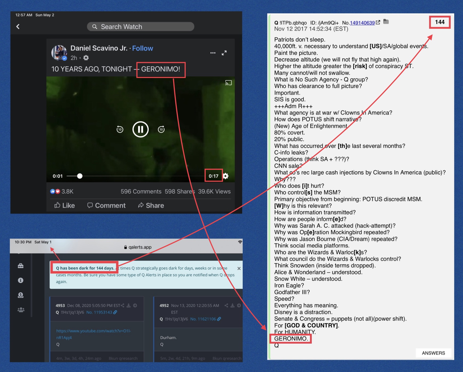View the 3.8K reactions list

(x=62, y=191)
